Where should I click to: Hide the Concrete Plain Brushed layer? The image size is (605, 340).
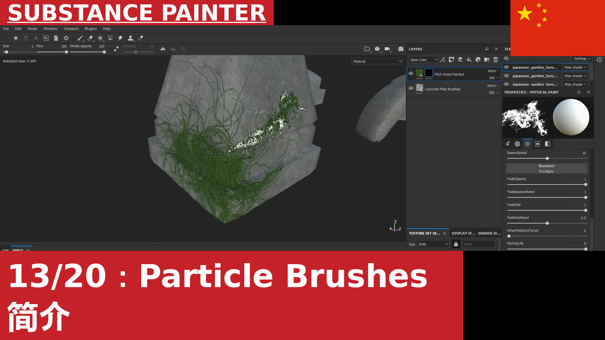[411, 88]
